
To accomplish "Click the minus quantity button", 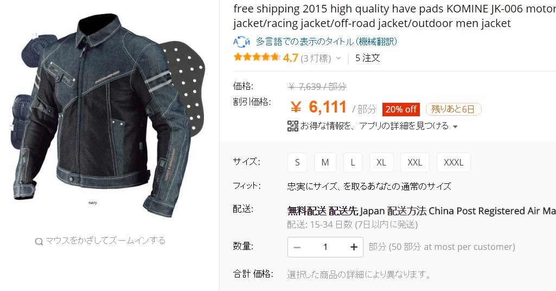I will 297,247.
